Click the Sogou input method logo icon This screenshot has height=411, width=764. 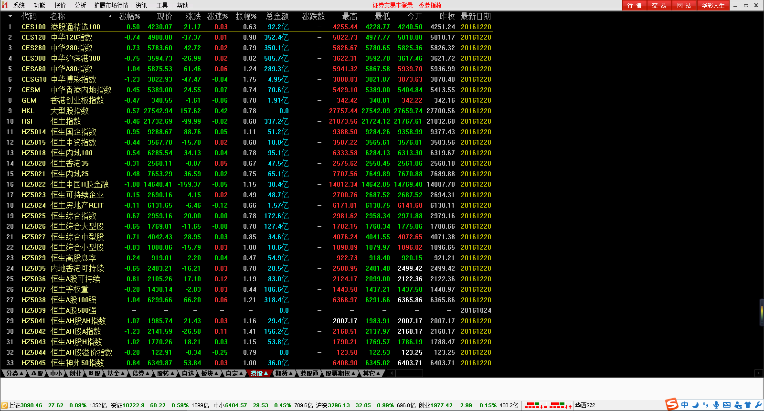[x=672, y=405]
